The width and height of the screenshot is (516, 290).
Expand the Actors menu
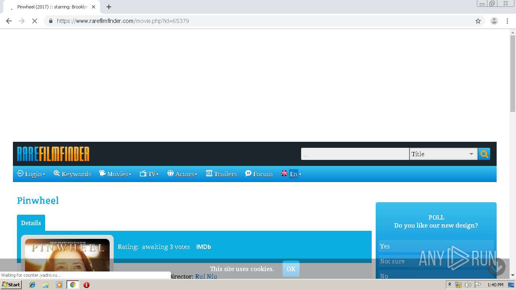tap(182, 174)
